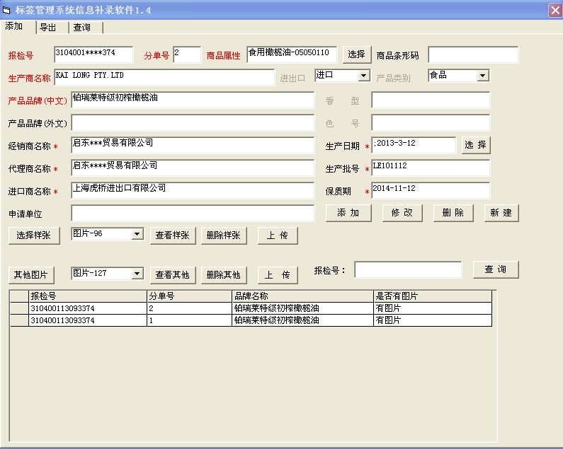Click 进口商名称 field 上海虎桥进出口有限公司
The image size is (563, 449).
[x=193, y=190]
